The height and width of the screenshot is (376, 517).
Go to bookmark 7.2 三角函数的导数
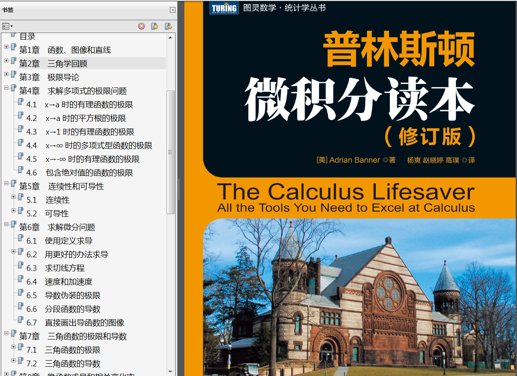click(x=63, y=364)
